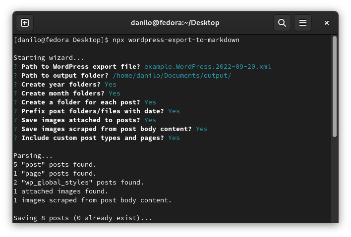Click the danilo@fedora:~/Desktop window title

175,23
